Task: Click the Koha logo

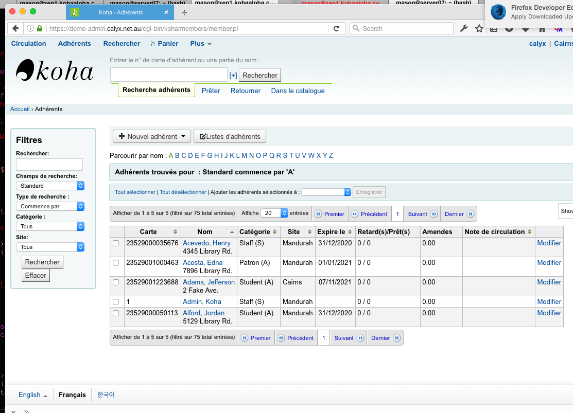Action: coord(55,71)
